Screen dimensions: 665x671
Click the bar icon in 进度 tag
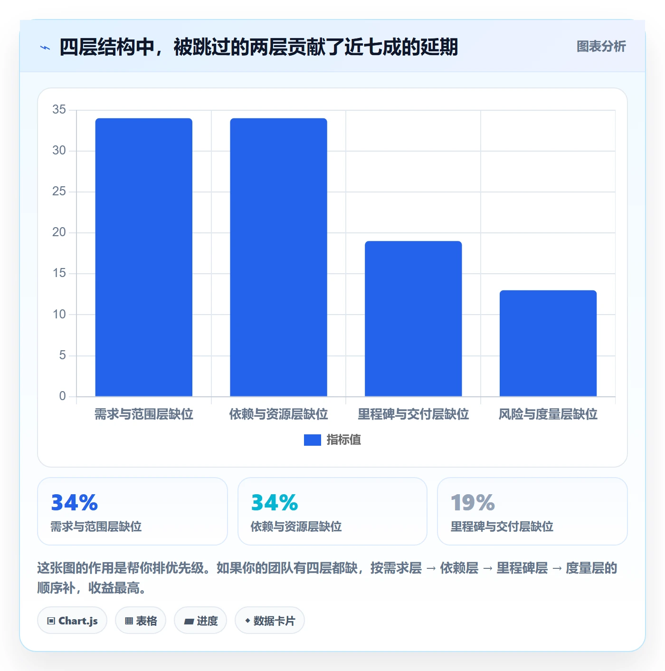(189, 622)
